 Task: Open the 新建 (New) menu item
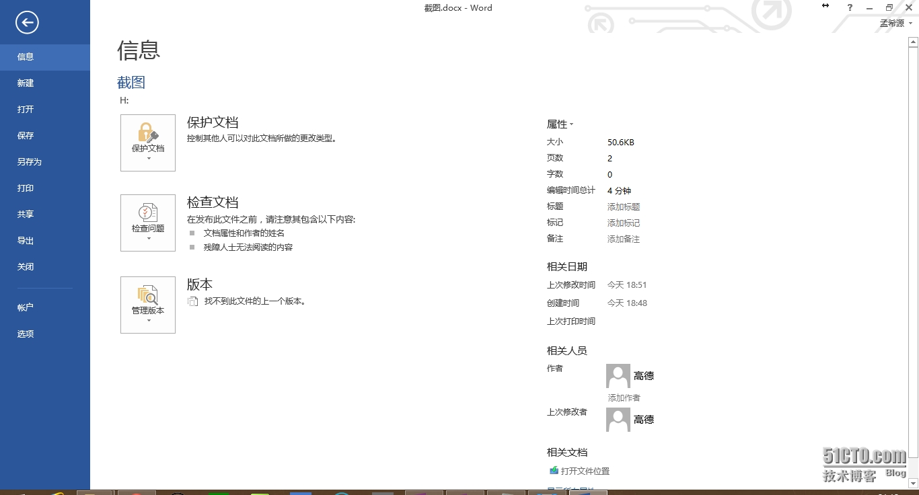pos(26,83)
